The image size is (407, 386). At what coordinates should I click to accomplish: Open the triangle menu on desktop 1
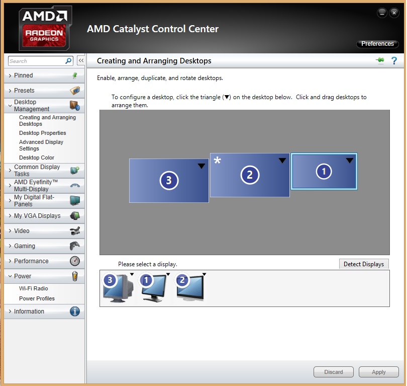point(350,161)
